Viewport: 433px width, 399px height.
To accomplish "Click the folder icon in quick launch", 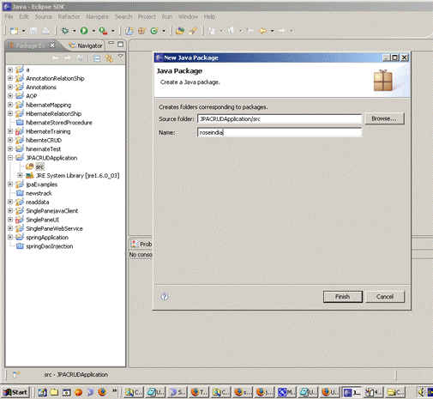I will coord(54,392).
